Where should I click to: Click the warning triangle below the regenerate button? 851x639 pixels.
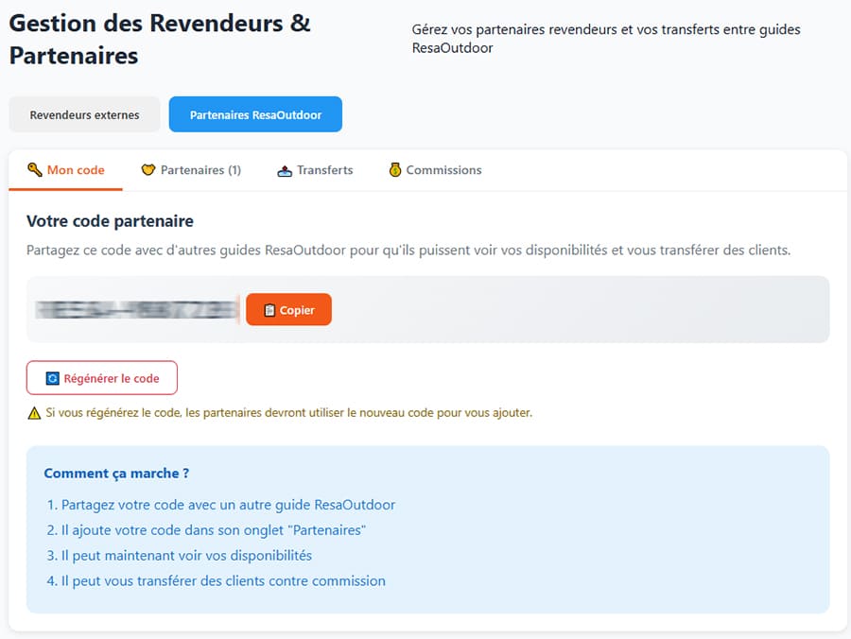[32, 412]
